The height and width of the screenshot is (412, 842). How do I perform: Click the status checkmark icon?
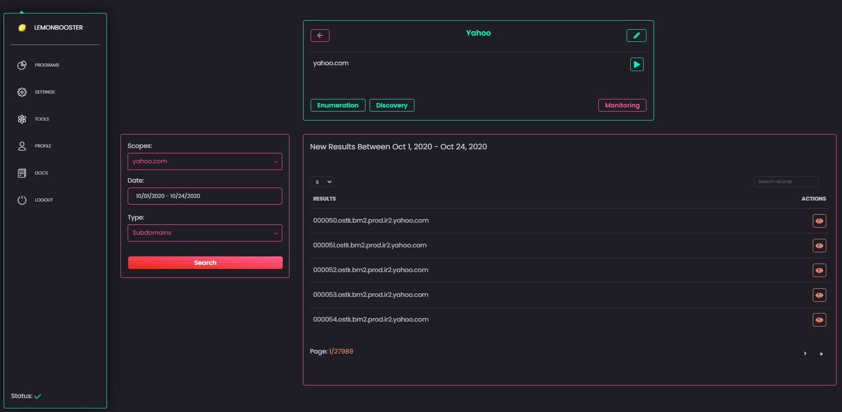(x=38, y=396)
